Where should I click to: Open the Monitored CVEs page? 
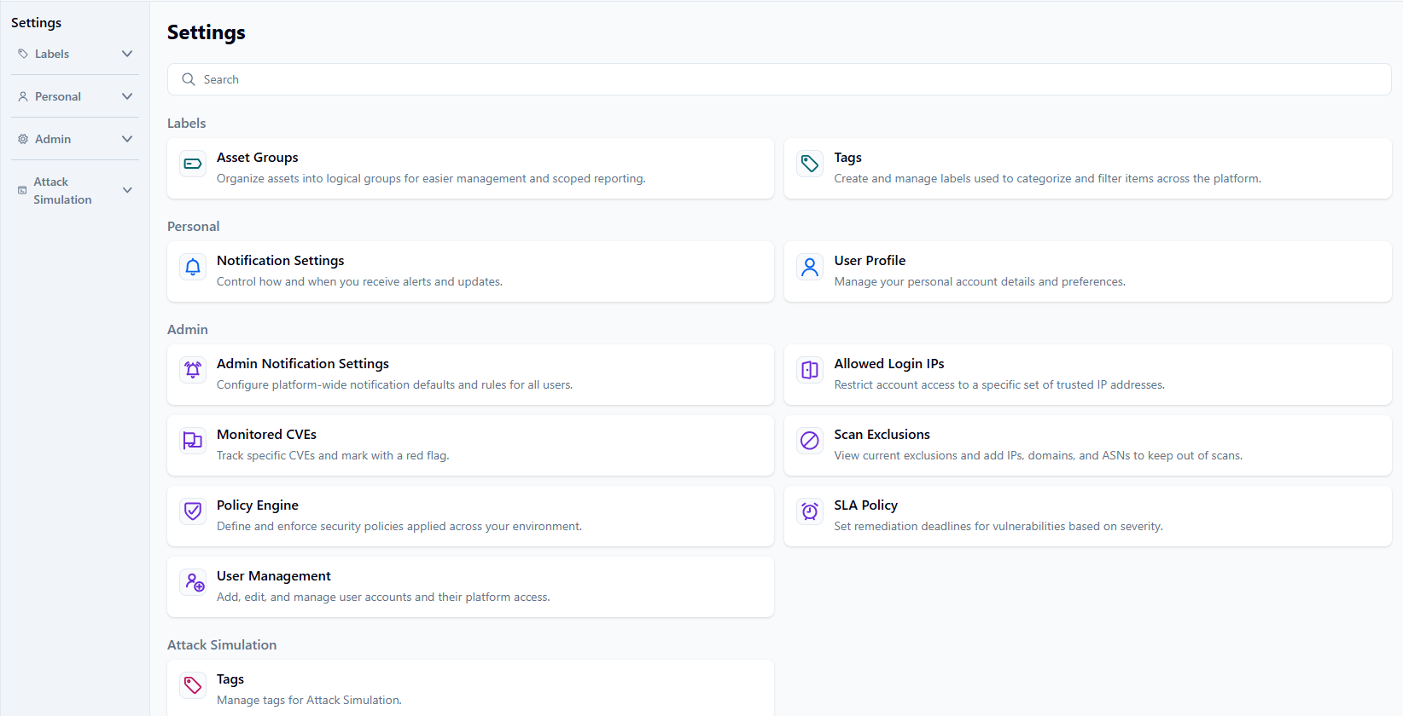pos(470,446)
